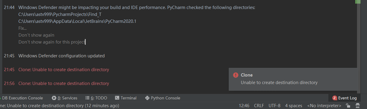Click the 12:46 caret position indicator
The width and height of the screenshot is (367, 109).
tap(244, 106)
